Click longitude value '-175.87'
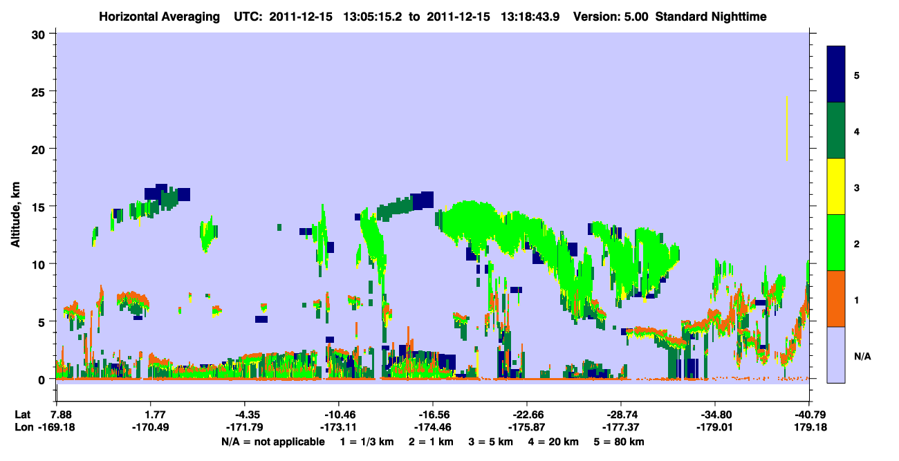This screenshot has height=461, width=899. [526, 427]
